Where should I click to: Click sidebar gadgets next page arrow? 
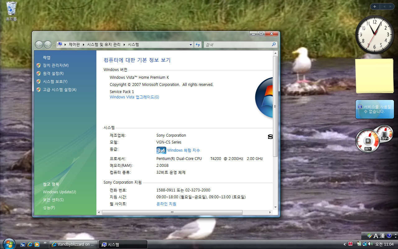point(390,7)
